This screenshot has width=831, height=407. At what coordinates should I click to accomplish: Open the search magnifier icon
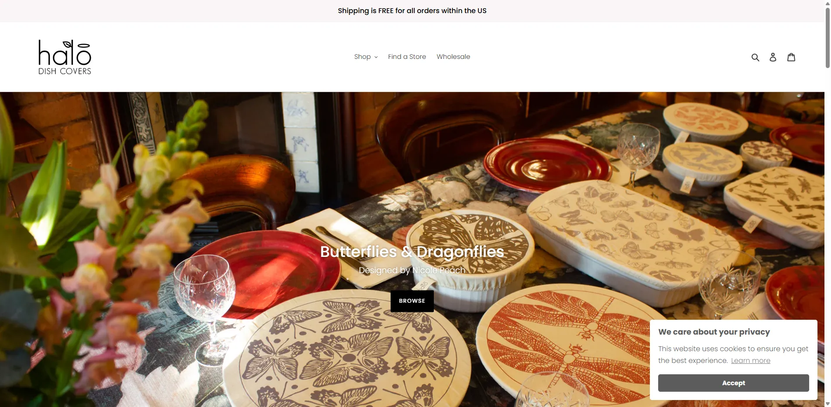point(755,57)
